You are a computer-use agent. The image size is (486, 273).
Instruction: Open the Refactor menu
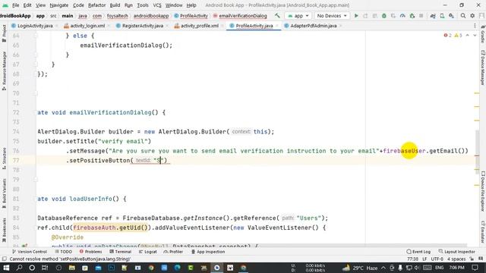coord(96,5)
